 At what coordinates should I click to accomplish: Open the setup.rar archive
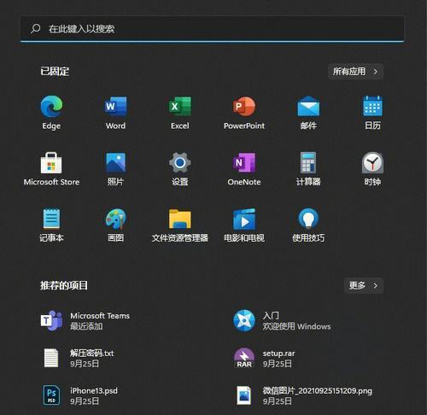coord(264,358)
